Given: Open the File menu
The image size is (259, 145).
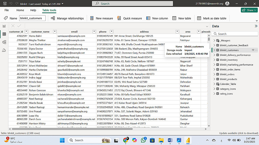Looking at the screenshot, I should click(7, 10).
